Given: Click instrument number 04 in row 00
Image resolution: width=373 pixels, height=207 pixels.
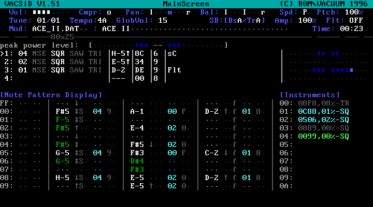Looking at the screenshot, I should (x=97, y=111).
